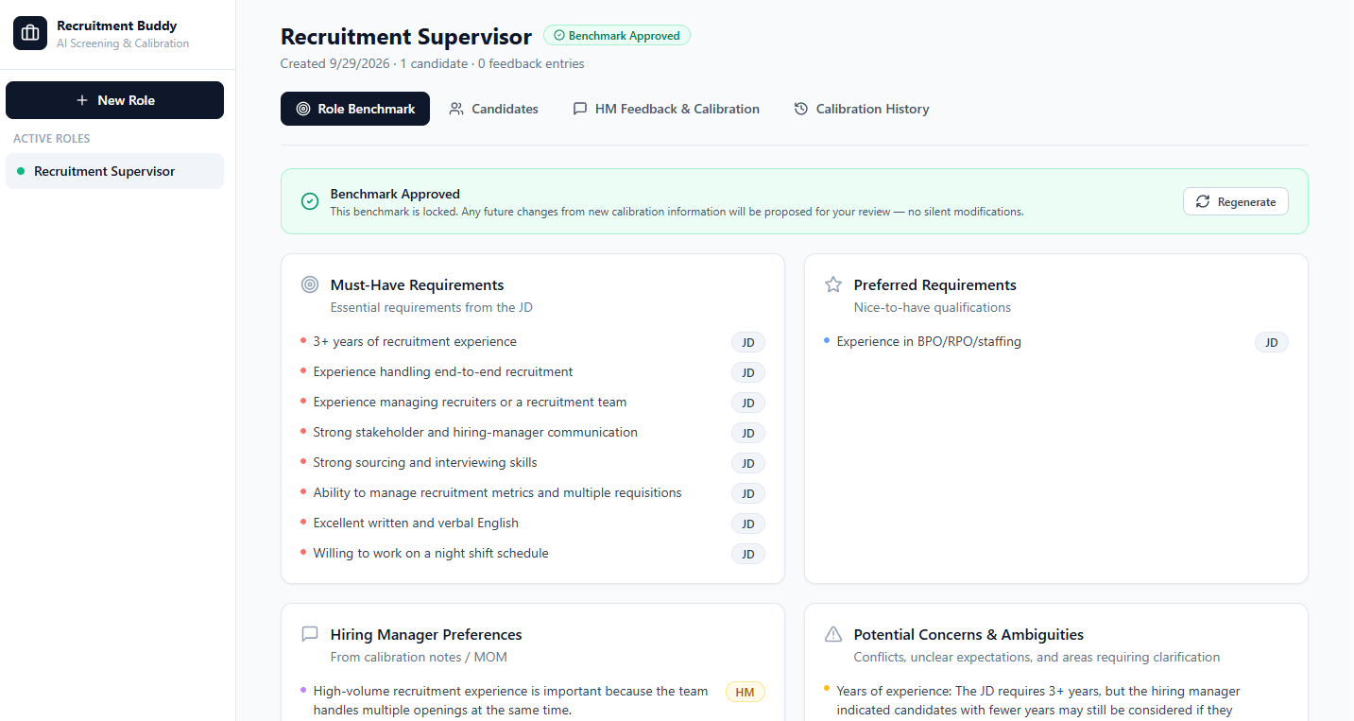Switch to the Candidates tab
1354x721 pixels.
[494, 109]
